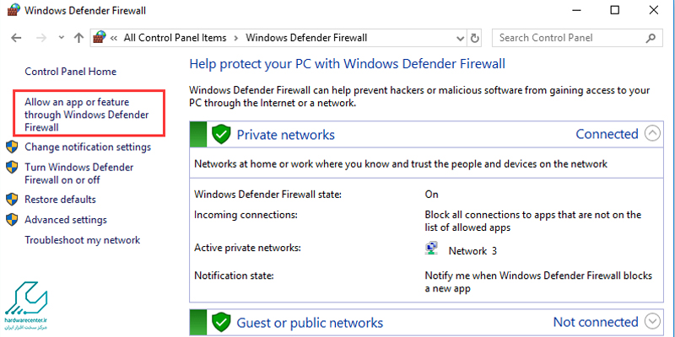Select Windows Defender Firewall breadcrumb
675x337 pixels.
[x=306, y=38]
